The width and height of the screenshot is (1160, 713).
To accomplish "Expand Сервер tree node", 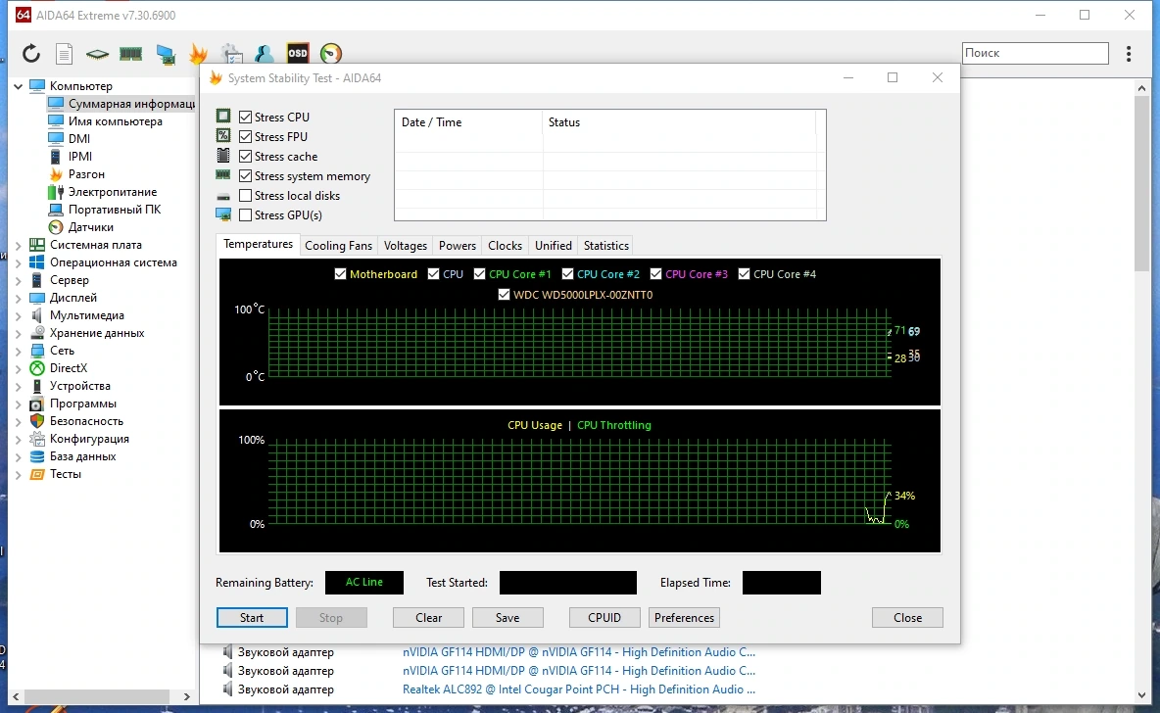I will point(18,280).
